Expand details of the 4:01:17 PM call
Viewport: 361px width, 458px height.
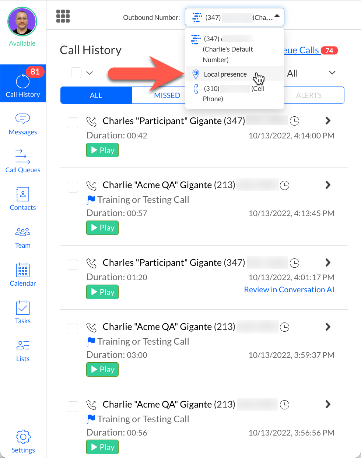(328, 263)
